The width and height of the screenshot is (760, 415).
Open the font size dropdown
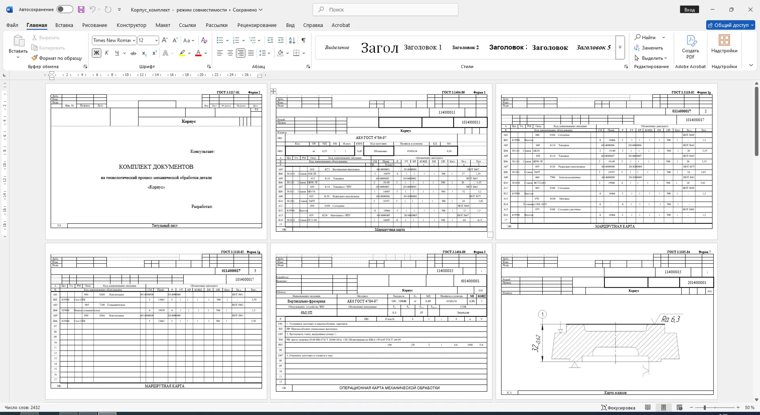pos(156,40)
